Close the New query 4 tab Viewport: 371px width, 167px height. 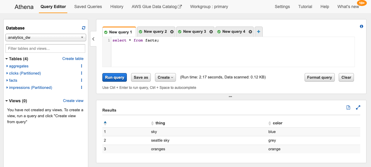pyautogui.click(x=250, y=32)
